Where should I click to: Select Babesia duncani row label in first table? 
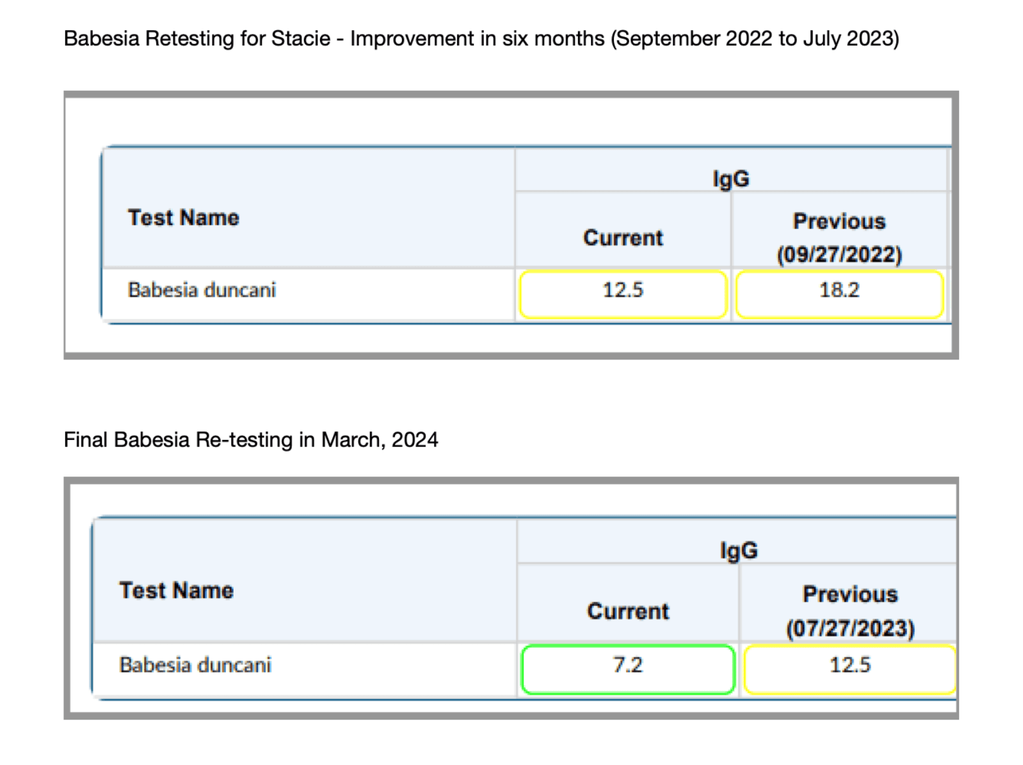[202, 290]
